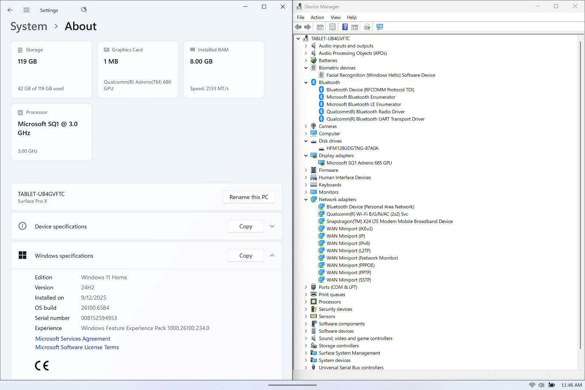Screen dimensions: 585x390
Task: Click the Keyboards category icon
Action: point(313,185)
